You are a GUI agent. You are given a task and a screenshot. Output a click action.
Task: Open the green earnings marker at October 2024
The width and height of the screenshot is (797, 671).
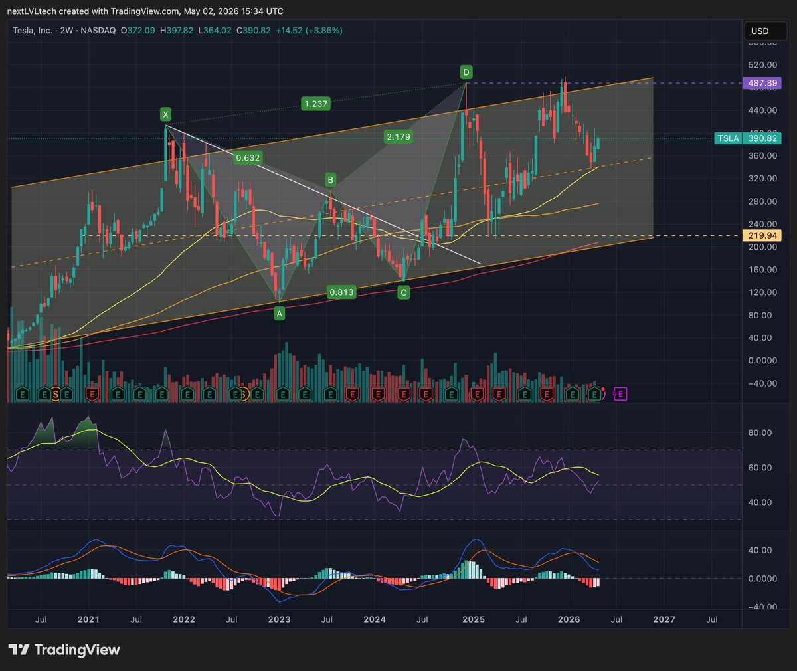[451, 394]
